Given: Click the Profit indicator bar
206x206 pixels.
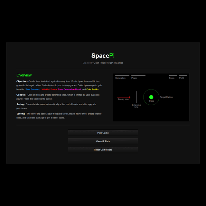Looking at the screenshot, I should point(183,76).
